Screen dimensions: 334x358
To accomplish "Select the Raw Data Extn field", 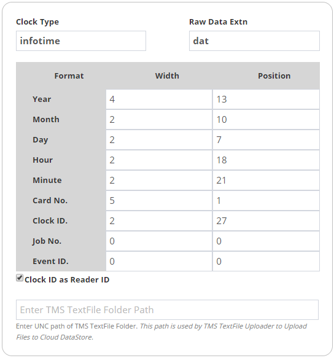I will point(254,41).
